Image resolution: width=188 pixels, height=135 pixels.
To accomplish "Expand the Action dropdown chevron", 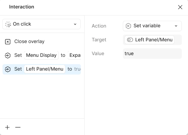I will (x=176, y=26).
